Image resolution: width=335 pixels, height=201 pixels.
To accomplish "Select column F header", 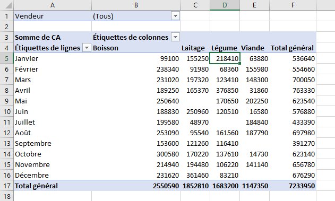I will point(293,5).
